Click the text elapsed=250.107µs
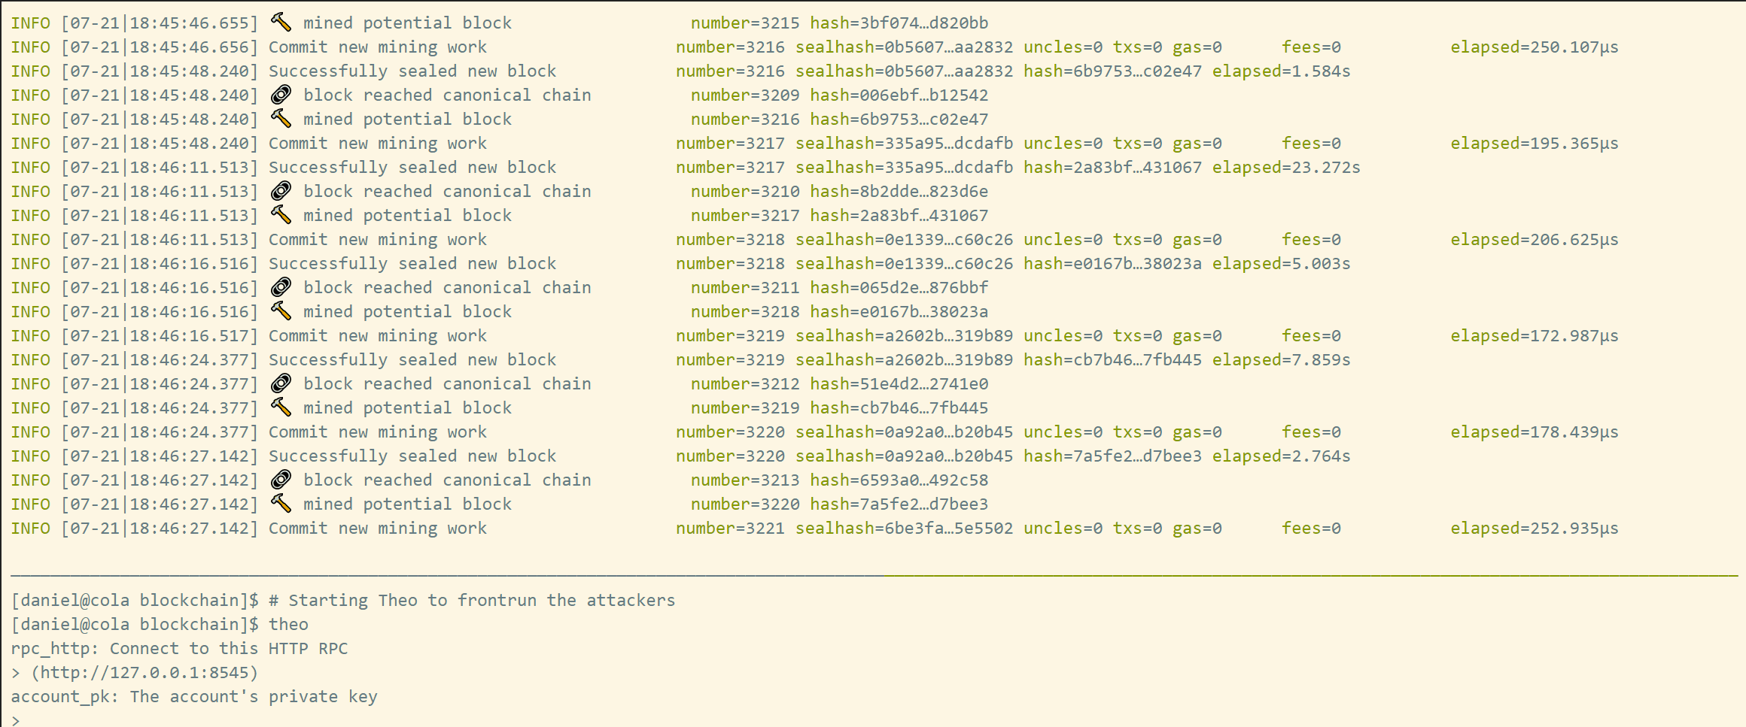Screen dimensions: 1746x727 click(1535, 47)
